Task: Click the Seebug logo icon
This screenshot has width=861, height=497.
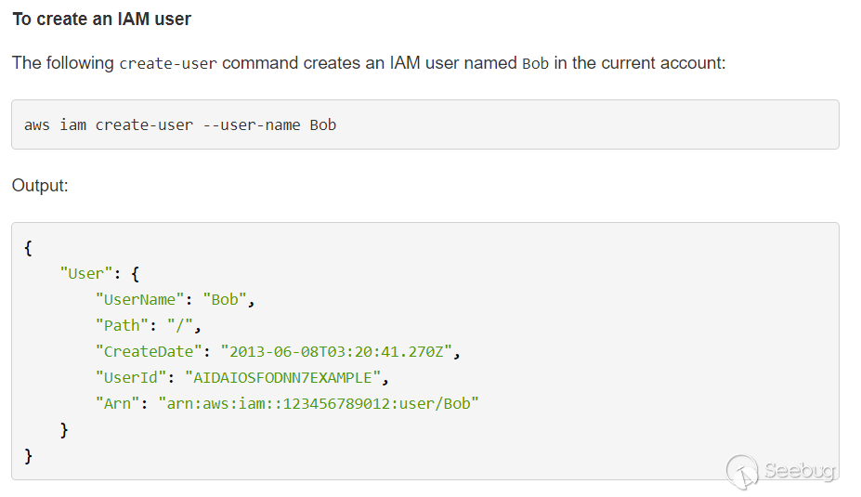Action: (744, 472)
